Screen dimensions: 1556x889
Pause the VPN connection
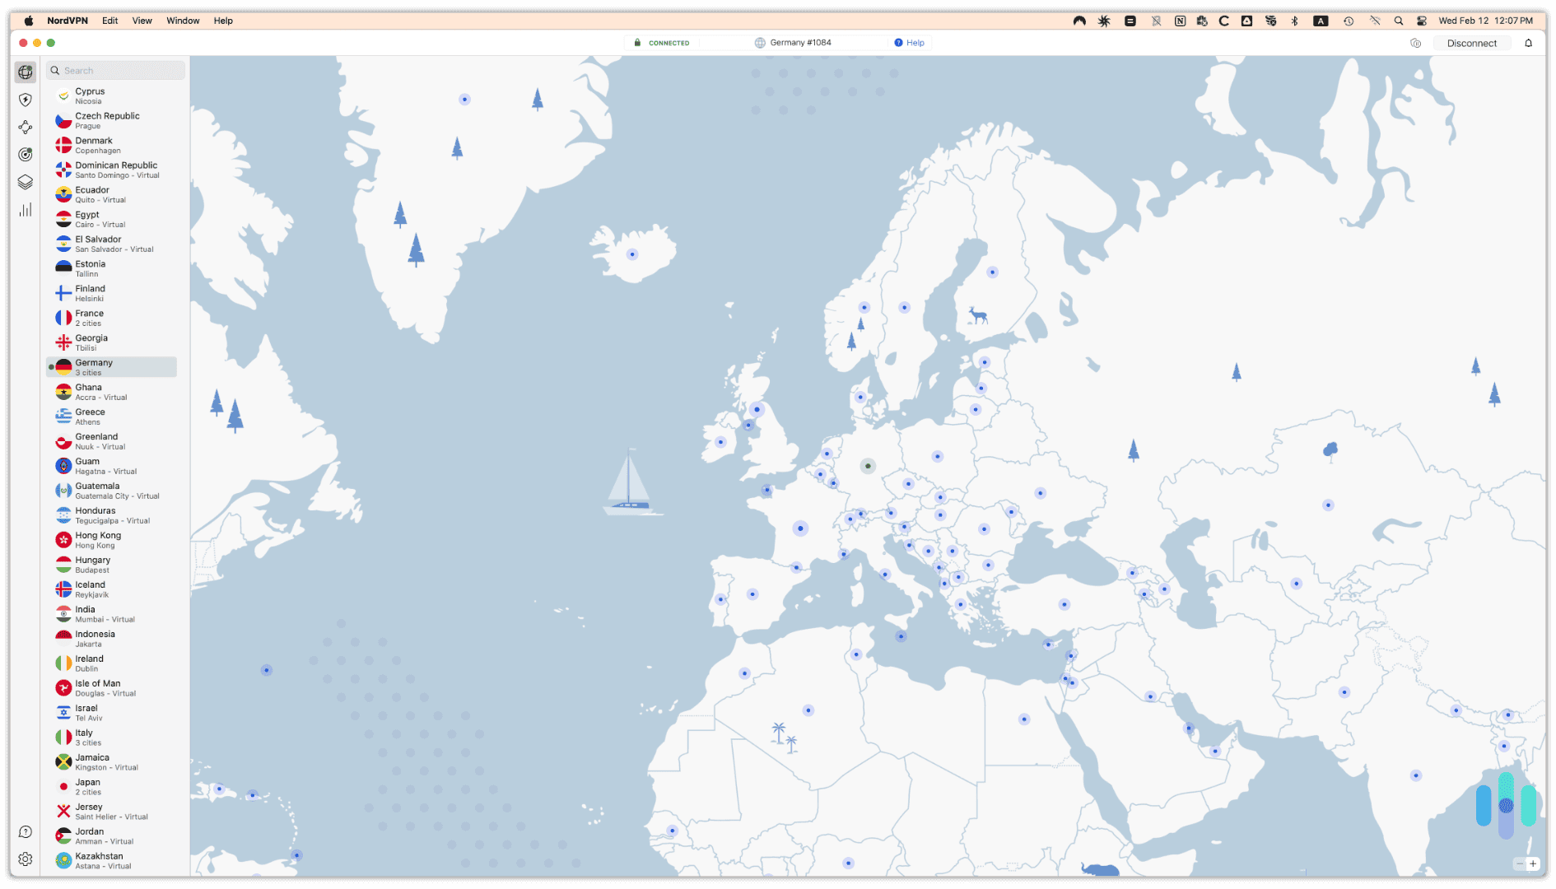tap(1416, 43)
